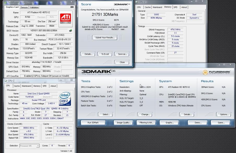236x153 pixels.
Task: Open the Mainboard tab in the CPU-Z memory window
Action: 157,7
